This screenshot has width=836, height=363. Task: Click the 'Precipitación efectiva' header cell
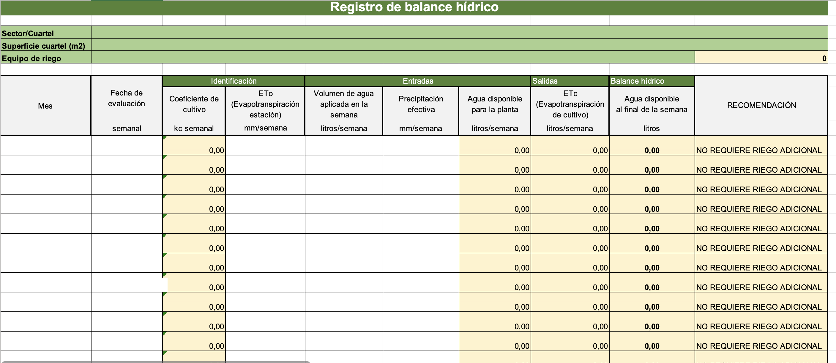(421, 111)
